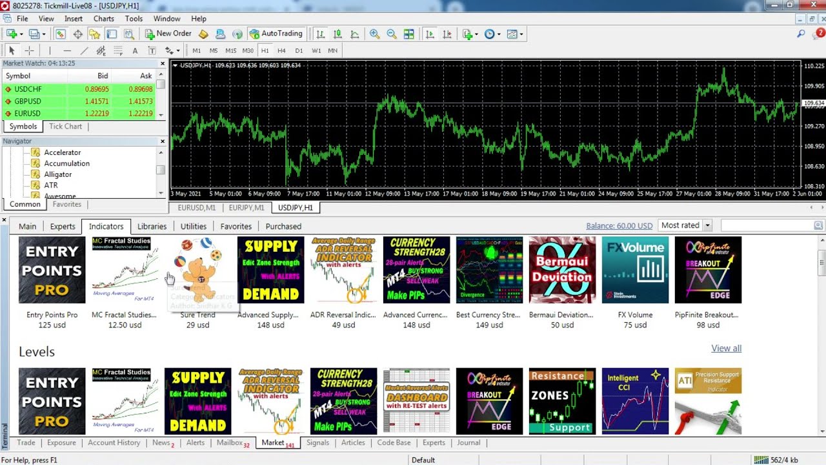Pick the Draw Trendline tool
Viewport: 826px width, 465px height.
(x=84, y=50)
